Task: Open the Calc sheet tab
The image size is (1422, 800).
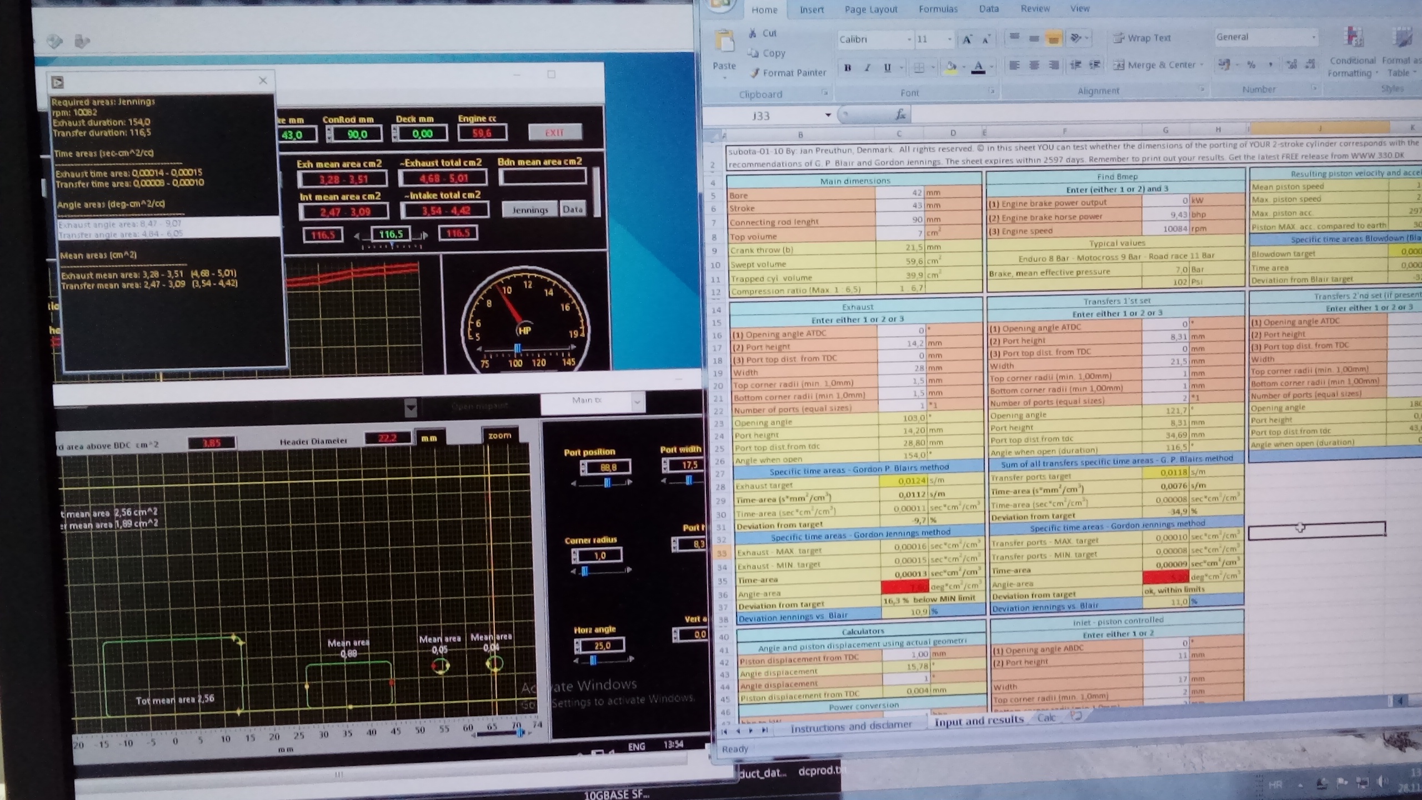Action: pyautogui.click(x=1046, y=718)
